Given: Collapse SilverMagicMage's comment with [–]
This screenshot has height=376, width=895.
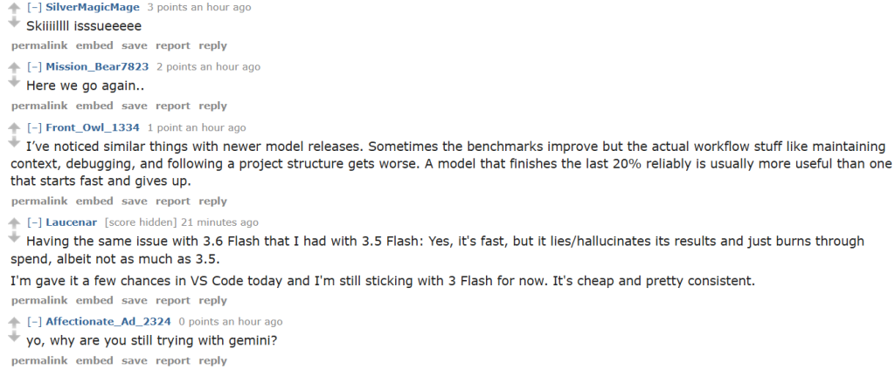Looking at the screenshot, I should tap(34, 7).
